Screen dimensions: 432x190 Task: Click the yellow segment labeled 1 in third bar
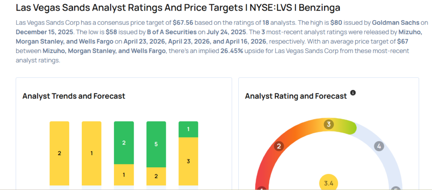tap(124, 174)
